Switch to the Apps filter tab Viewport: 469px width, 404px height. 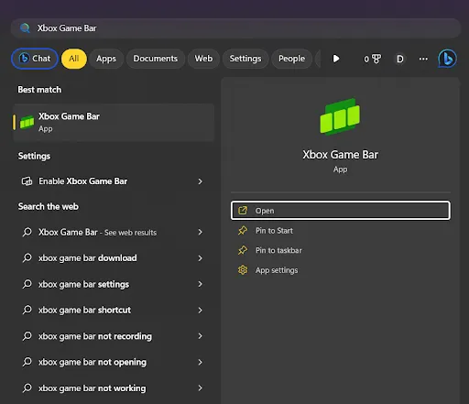(x=106, y=59)
